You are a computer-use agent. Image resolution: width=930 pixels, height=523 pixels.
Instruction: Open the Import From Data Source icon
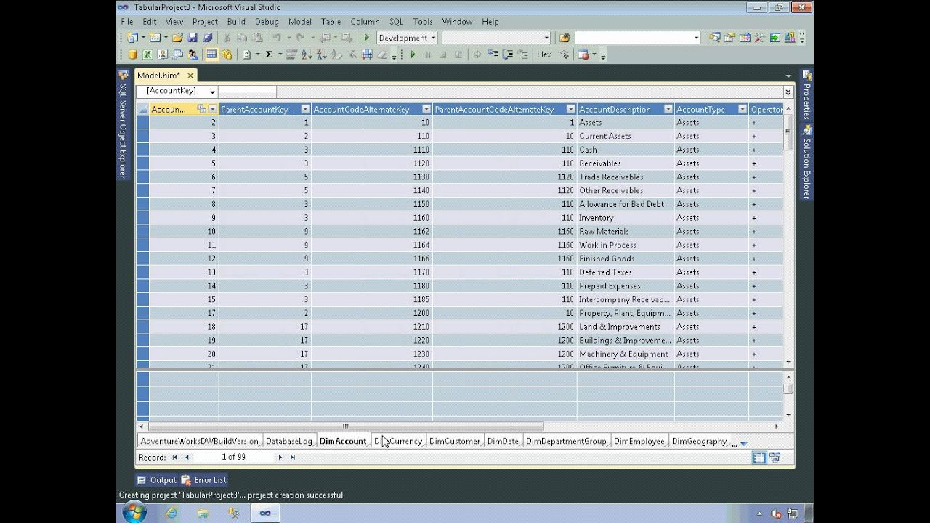(x=132, y=54)
